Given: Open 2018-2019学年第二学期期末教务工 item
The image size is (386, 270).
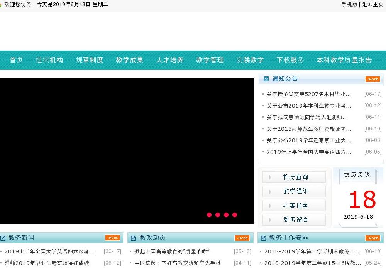Looking at the screenshot, I should coord(312,251).
